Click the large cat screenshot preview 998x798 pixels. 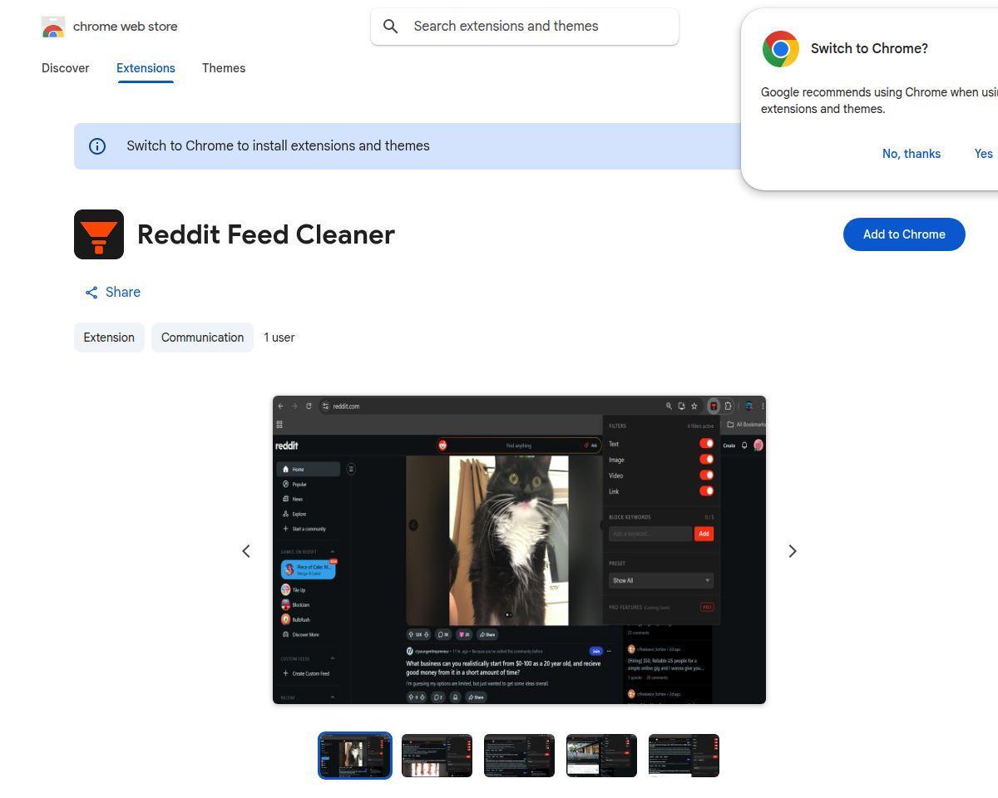click(519, 550)
